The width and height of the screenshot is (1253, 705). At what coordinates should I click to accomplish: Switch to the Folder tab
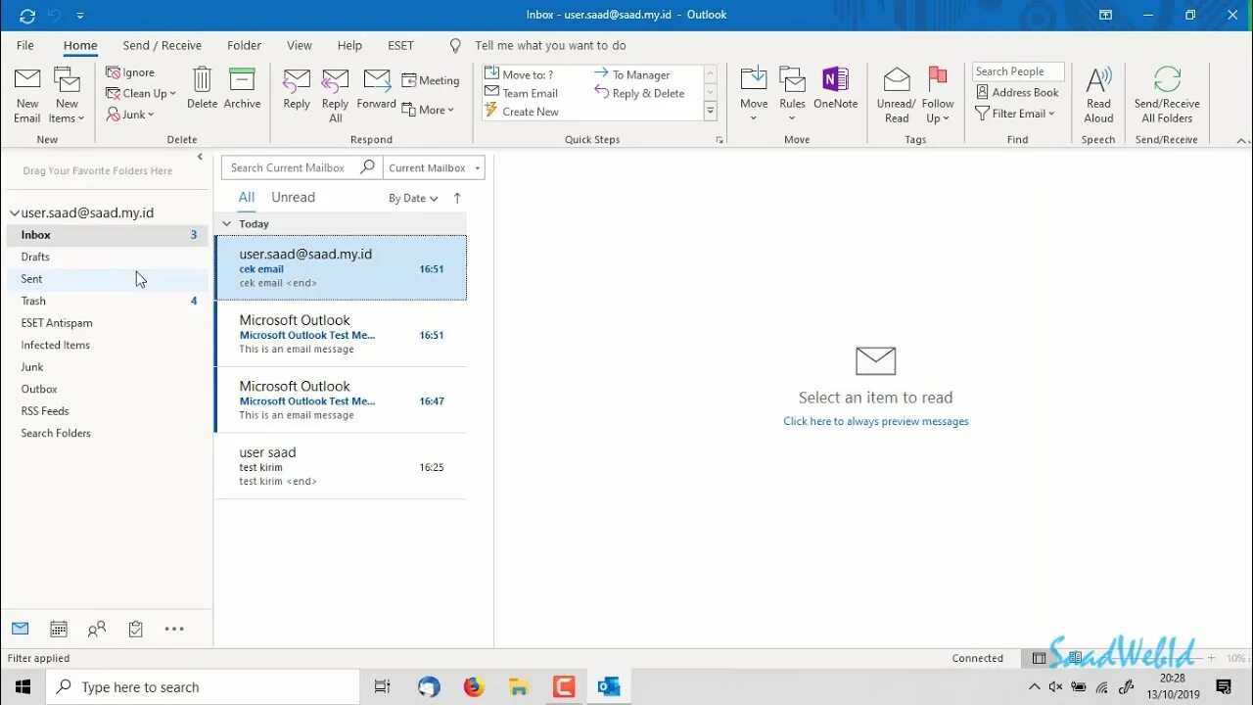coord(244,45)
